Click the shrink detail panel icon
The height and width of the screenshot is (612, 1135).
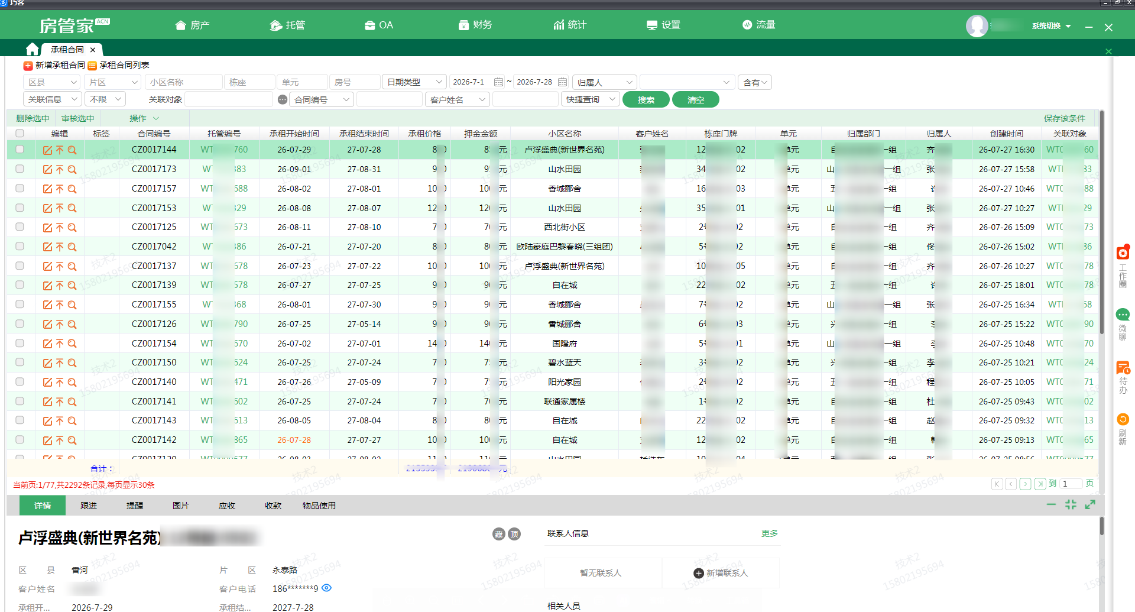click(x=1071, y=504)
